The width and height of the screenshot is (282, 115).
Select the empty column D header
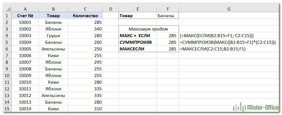[x=111, y=9]
